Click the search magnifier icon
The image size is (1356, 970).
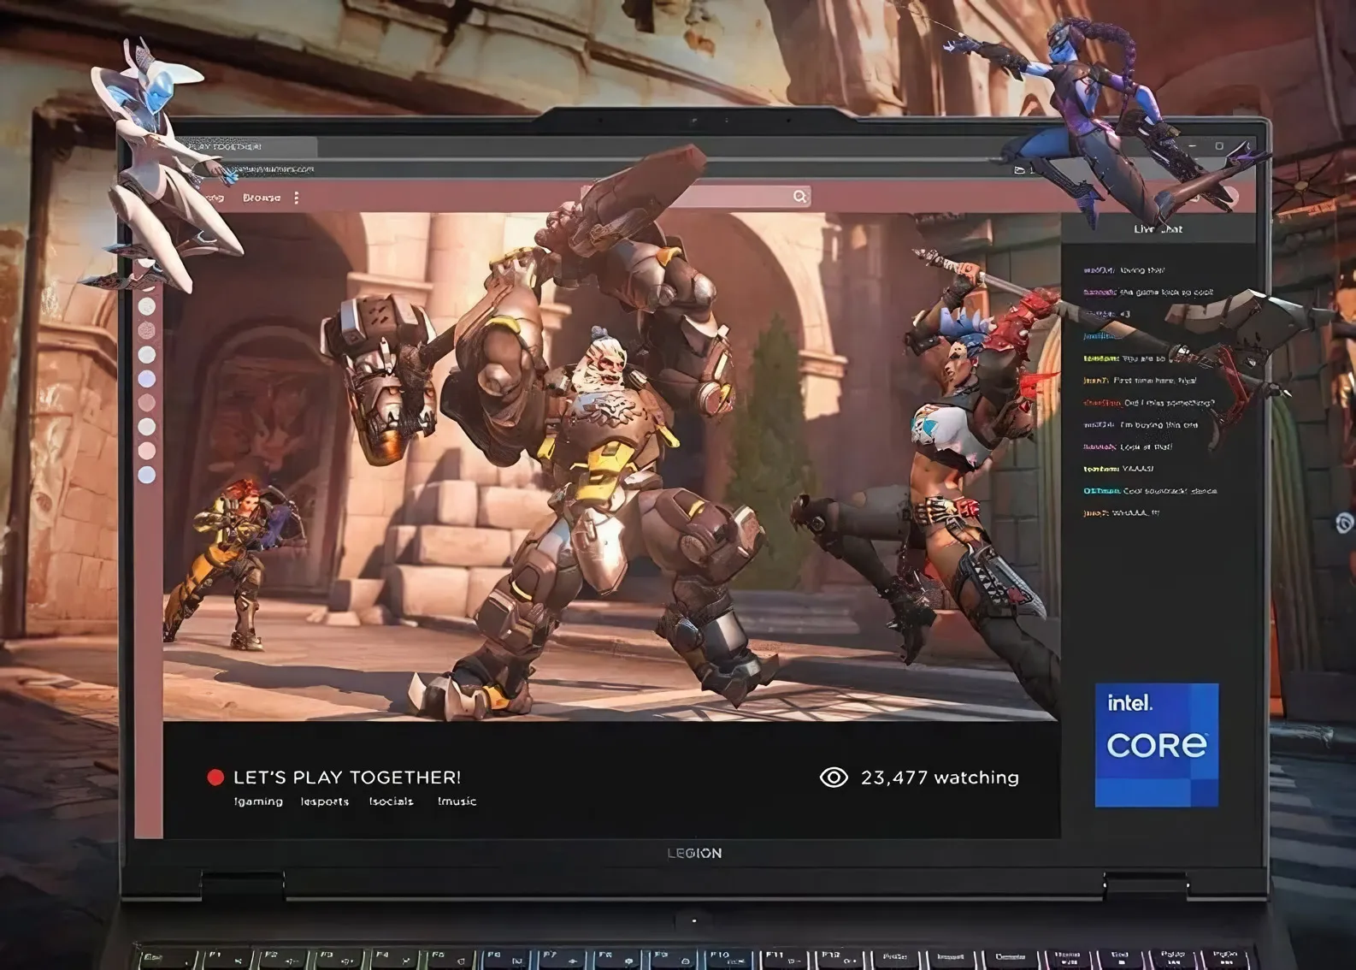pos(799,197)
